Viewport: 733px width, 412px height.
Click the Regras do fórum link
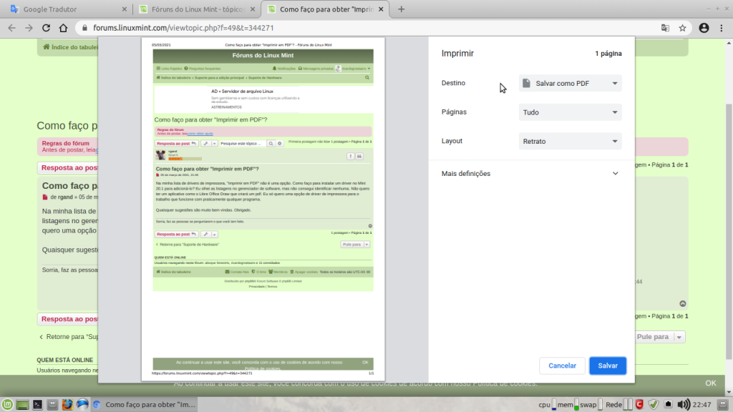point(65,143)
